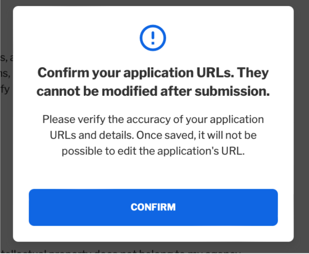Screen dimensions: 309x254
Task: Click the line 'Please verify the accuracy of your application'
Action: coord(153,119)
